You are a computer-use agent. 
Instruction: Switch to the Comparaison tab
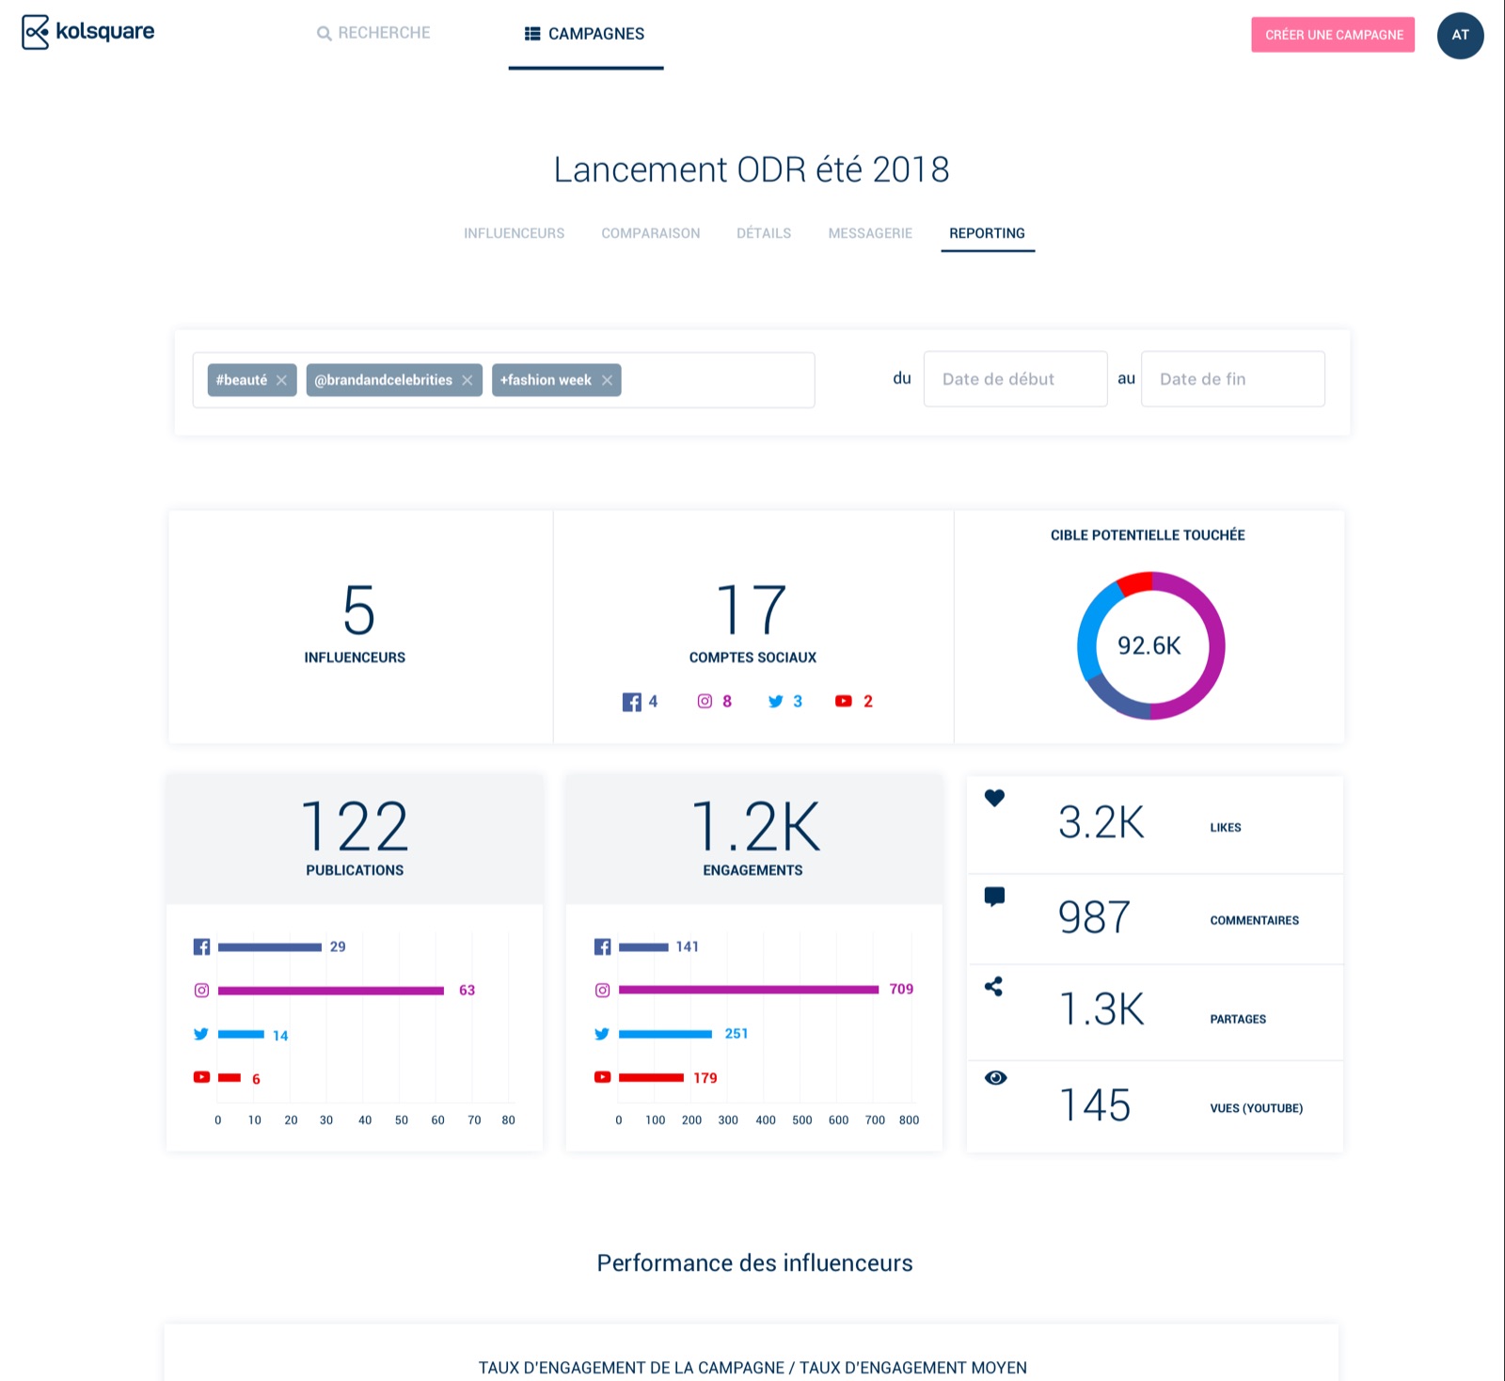click(x=651, y=233)
